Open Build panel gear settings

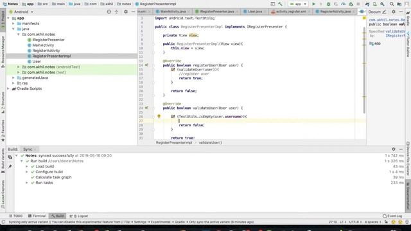tap(394, 149)
